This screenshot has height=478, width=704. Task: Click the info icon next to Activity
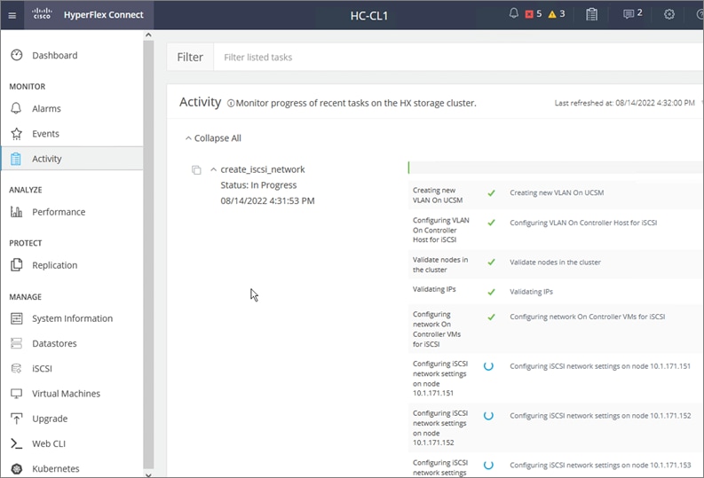(x=231, y=104)
